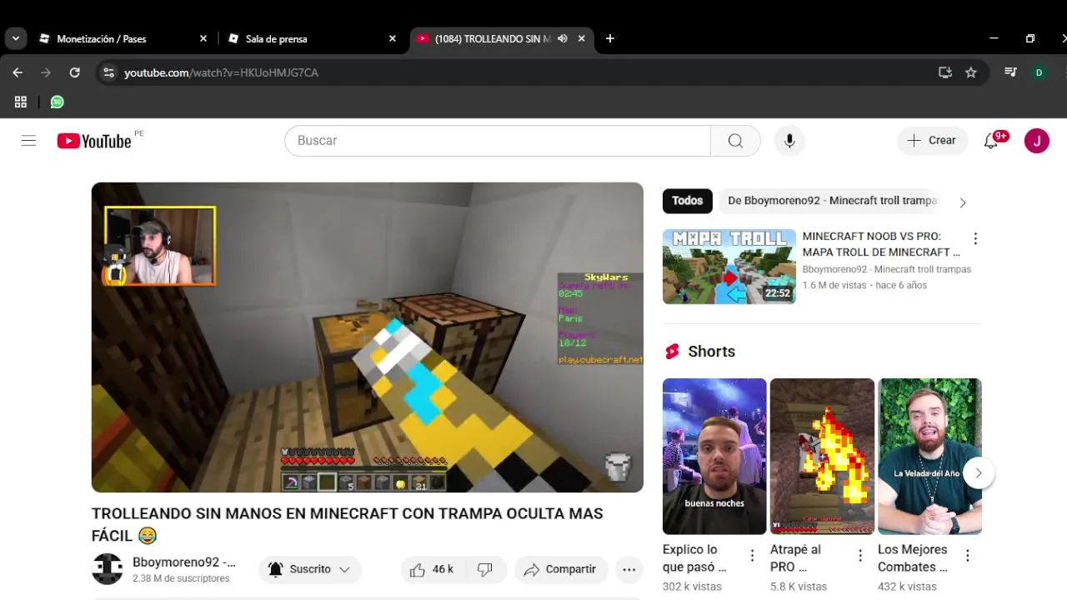Select the De Bboymoreno92 filter chip

click(832, 201)
